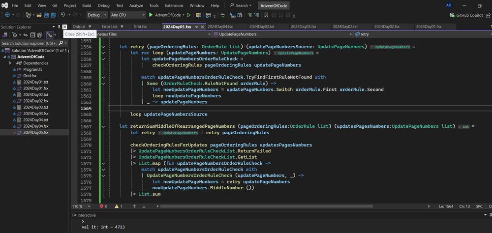The image size is (492, 233).
Task: Toggle pin on the Error List tab
Action: click(x=122, y=27)
